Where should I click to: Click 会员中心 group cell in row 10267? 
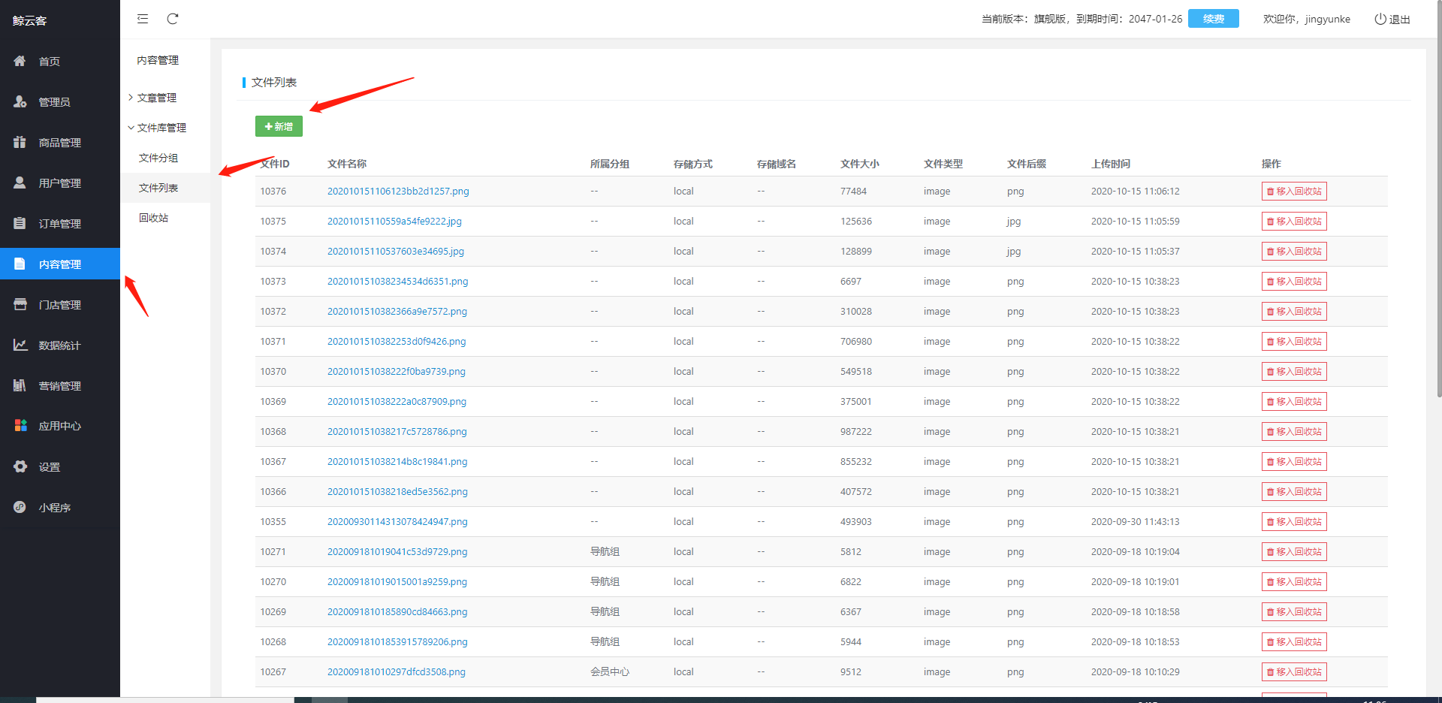click(610, 672)
